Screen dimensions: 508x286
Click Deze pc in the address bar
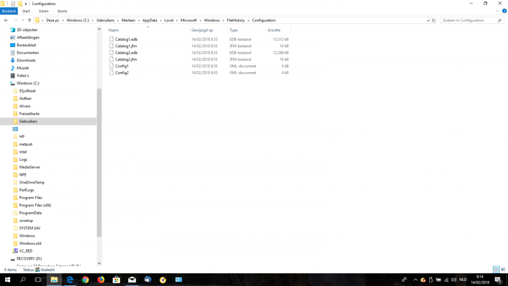click(x=53, y=20)
